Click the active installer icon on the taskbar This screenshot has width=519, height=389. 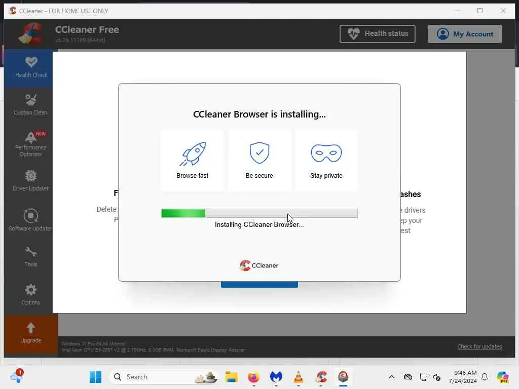(x=343, y=377)
